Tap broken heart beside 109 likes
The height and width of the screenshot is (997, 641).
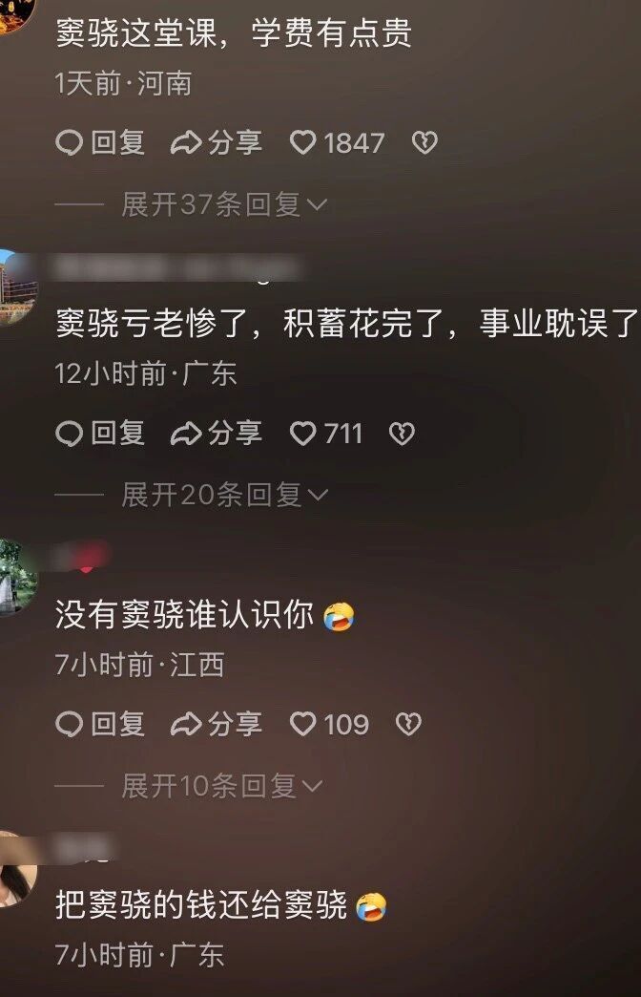pyautogui.click(x=408, y=724)
